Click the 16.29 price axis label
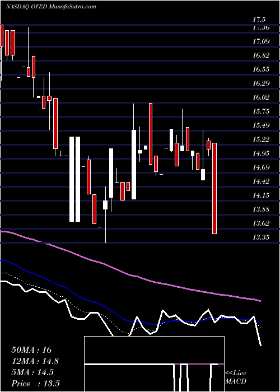The image size is (280, 392). point(262,83)
